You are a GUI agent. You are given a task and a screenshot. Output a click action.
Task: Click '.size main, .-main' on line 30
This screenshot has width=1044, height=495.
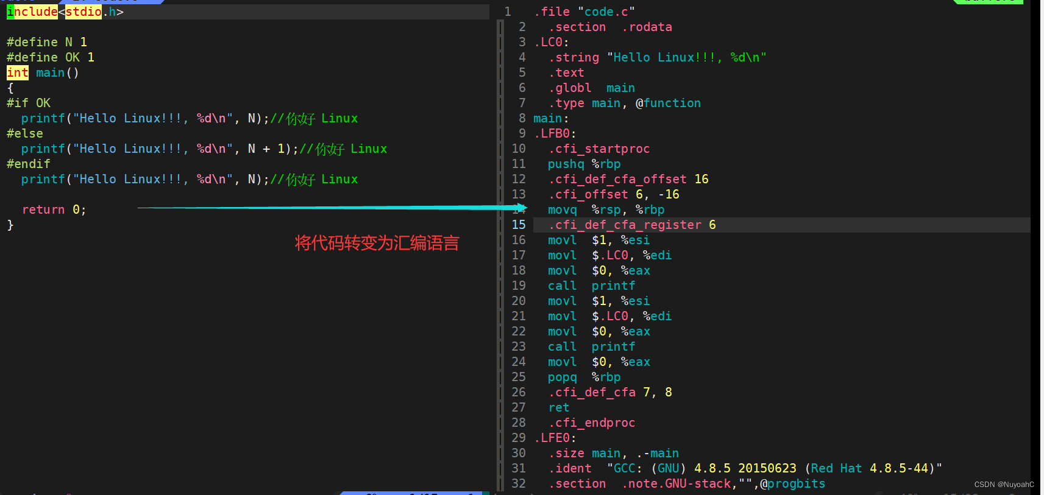click(614, 453)
